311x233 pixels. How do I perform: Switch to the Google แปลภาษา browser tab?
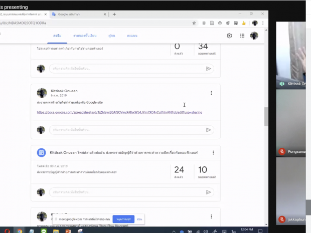coord(79,14)
